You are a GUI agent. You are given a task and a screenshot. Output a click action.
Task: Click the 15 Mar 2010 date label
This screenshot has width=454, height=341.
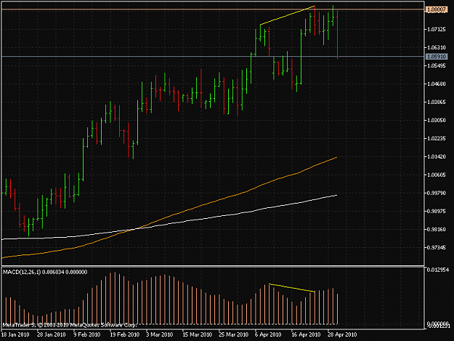click(x=197, y=334)
